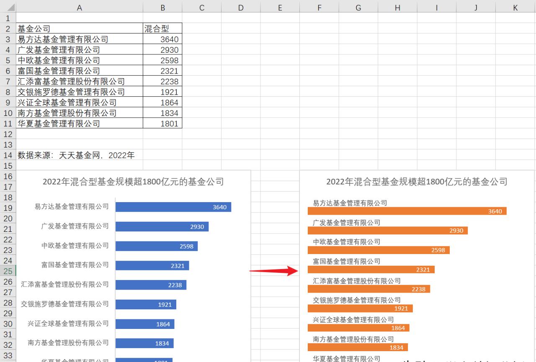Click table cell with value 1801

tap(162, 123)
